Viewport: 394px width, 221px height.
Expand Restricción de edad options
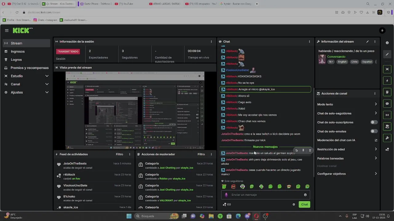pyautogui.click(x=376, y=149)
